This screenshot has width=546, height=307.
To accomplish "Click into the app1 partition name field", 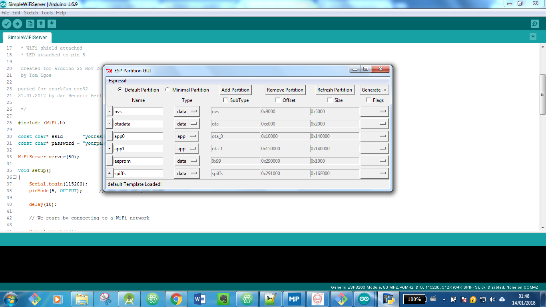I will point(138,149).
